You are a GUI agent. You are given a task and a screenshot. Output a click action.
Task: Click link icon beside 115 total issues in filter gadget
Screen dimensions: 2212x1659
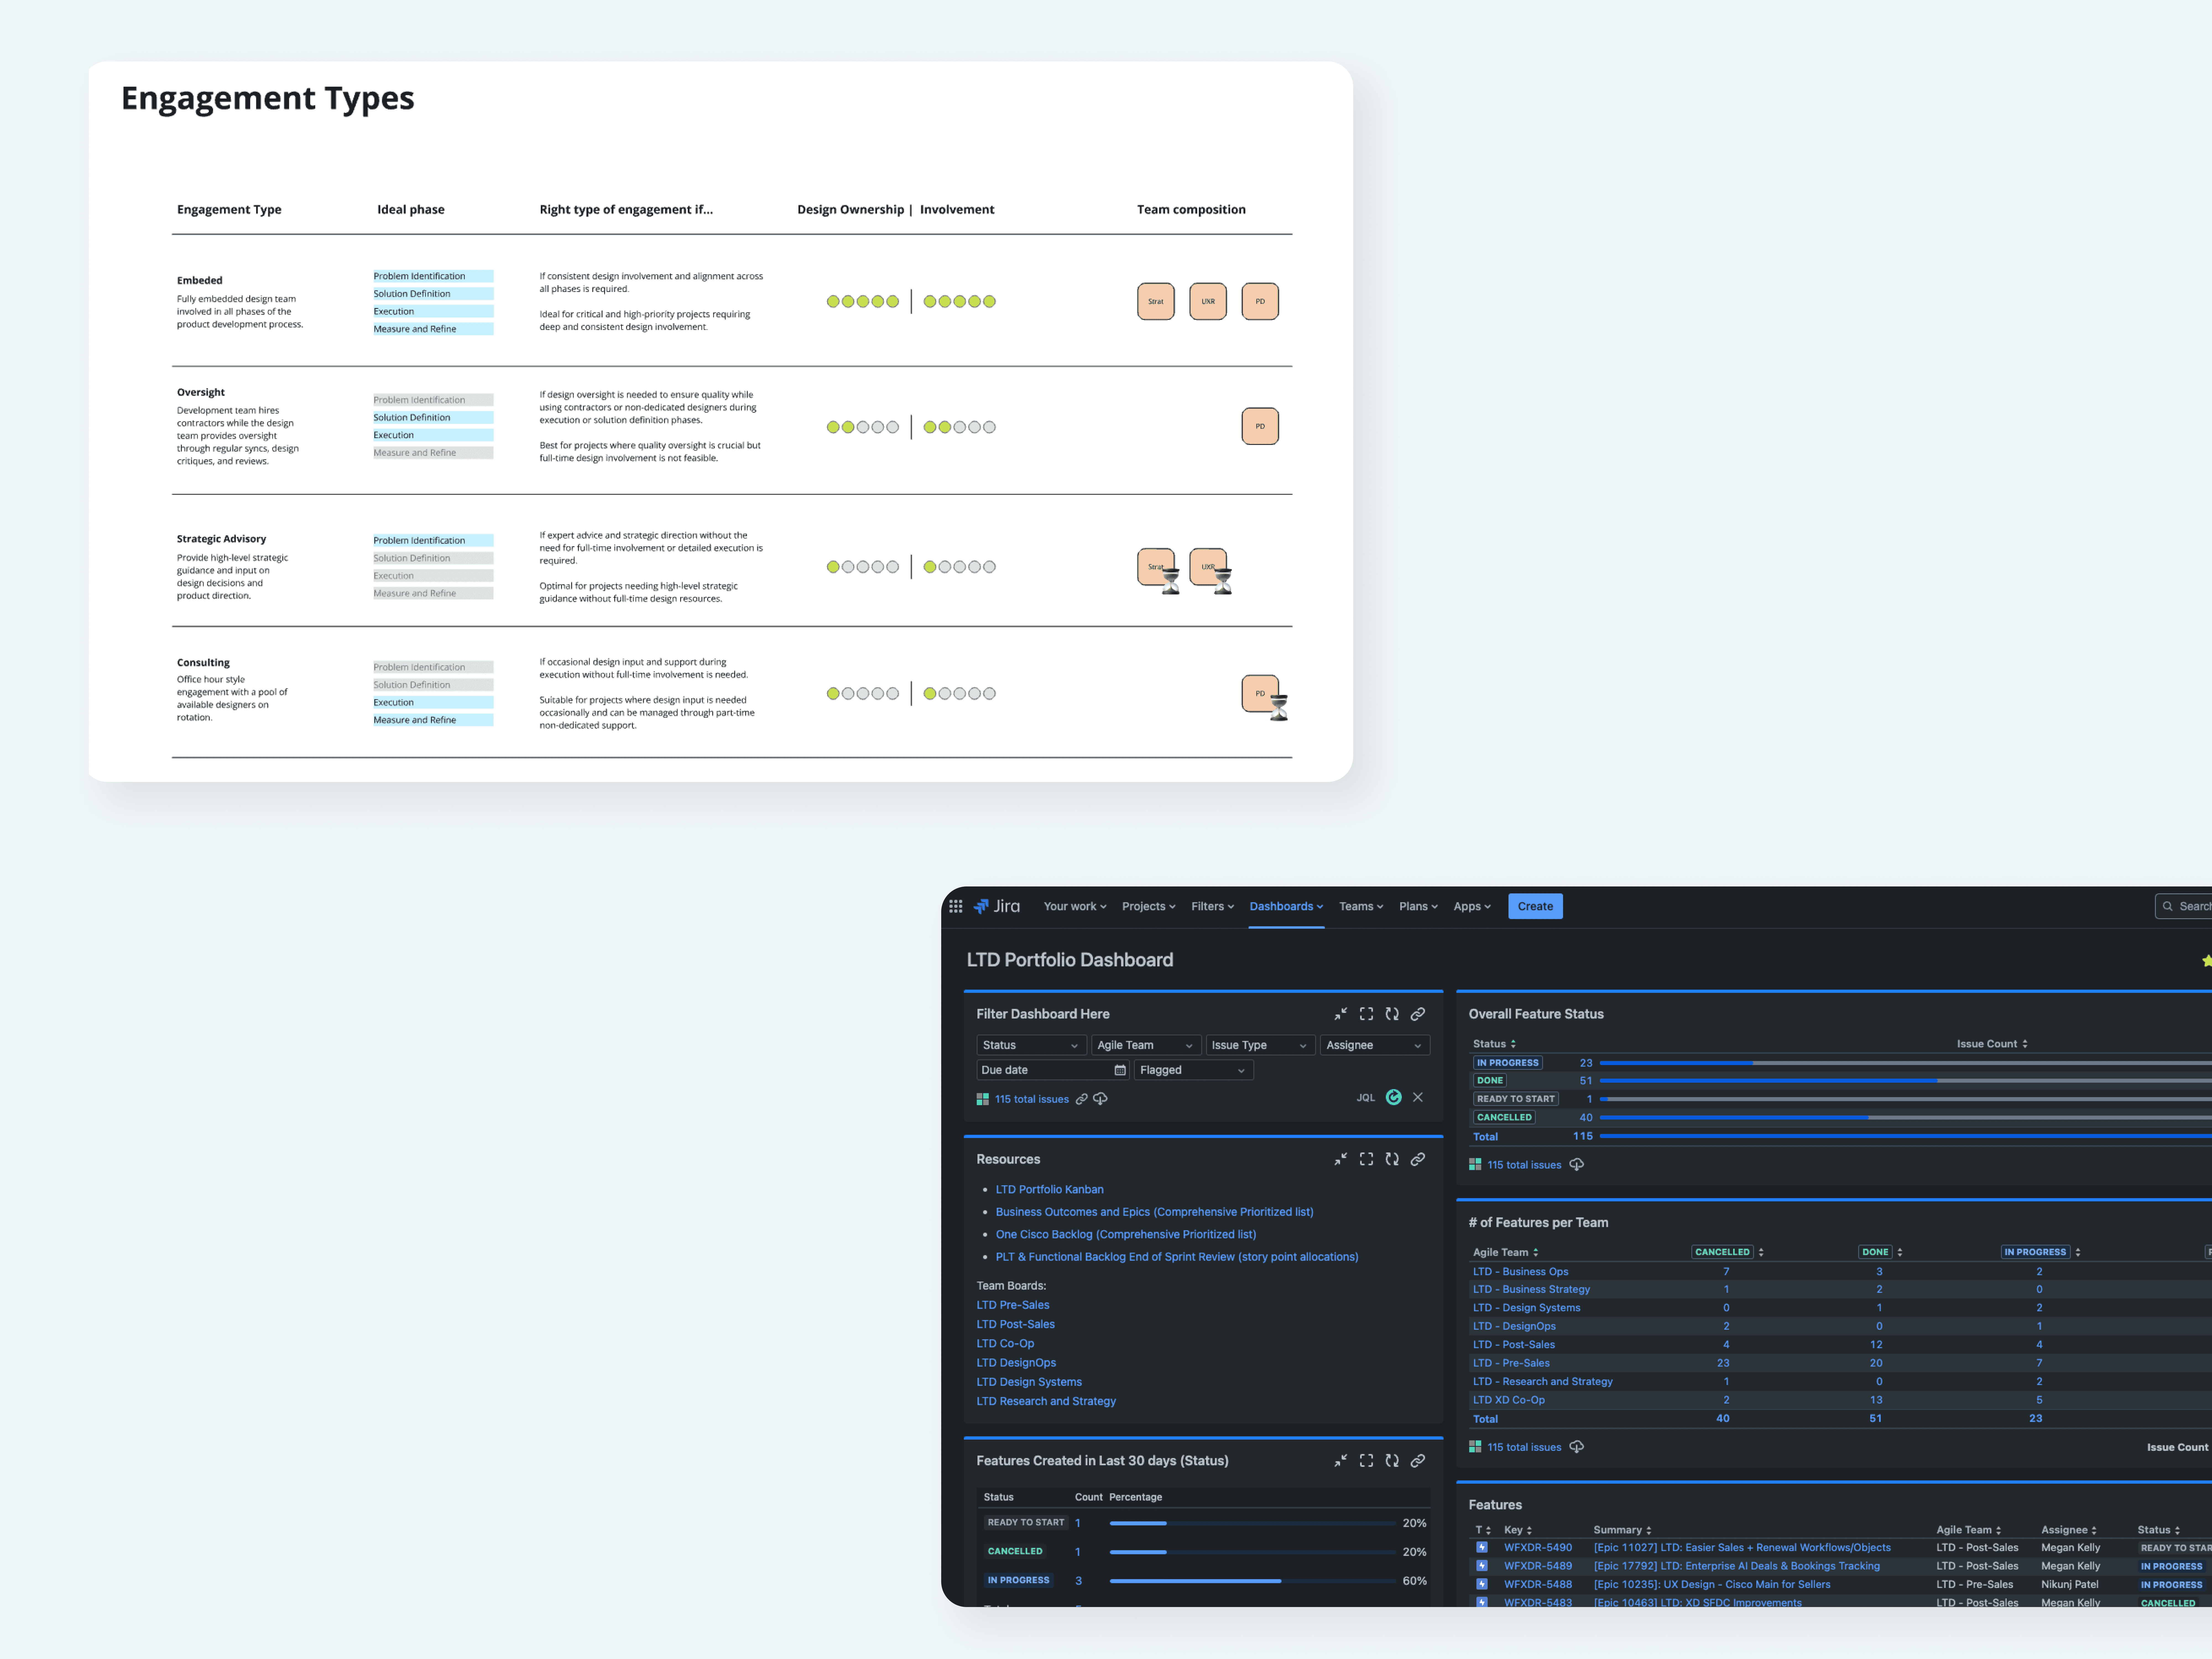pyautogui.click(x=1081, y=1099)
